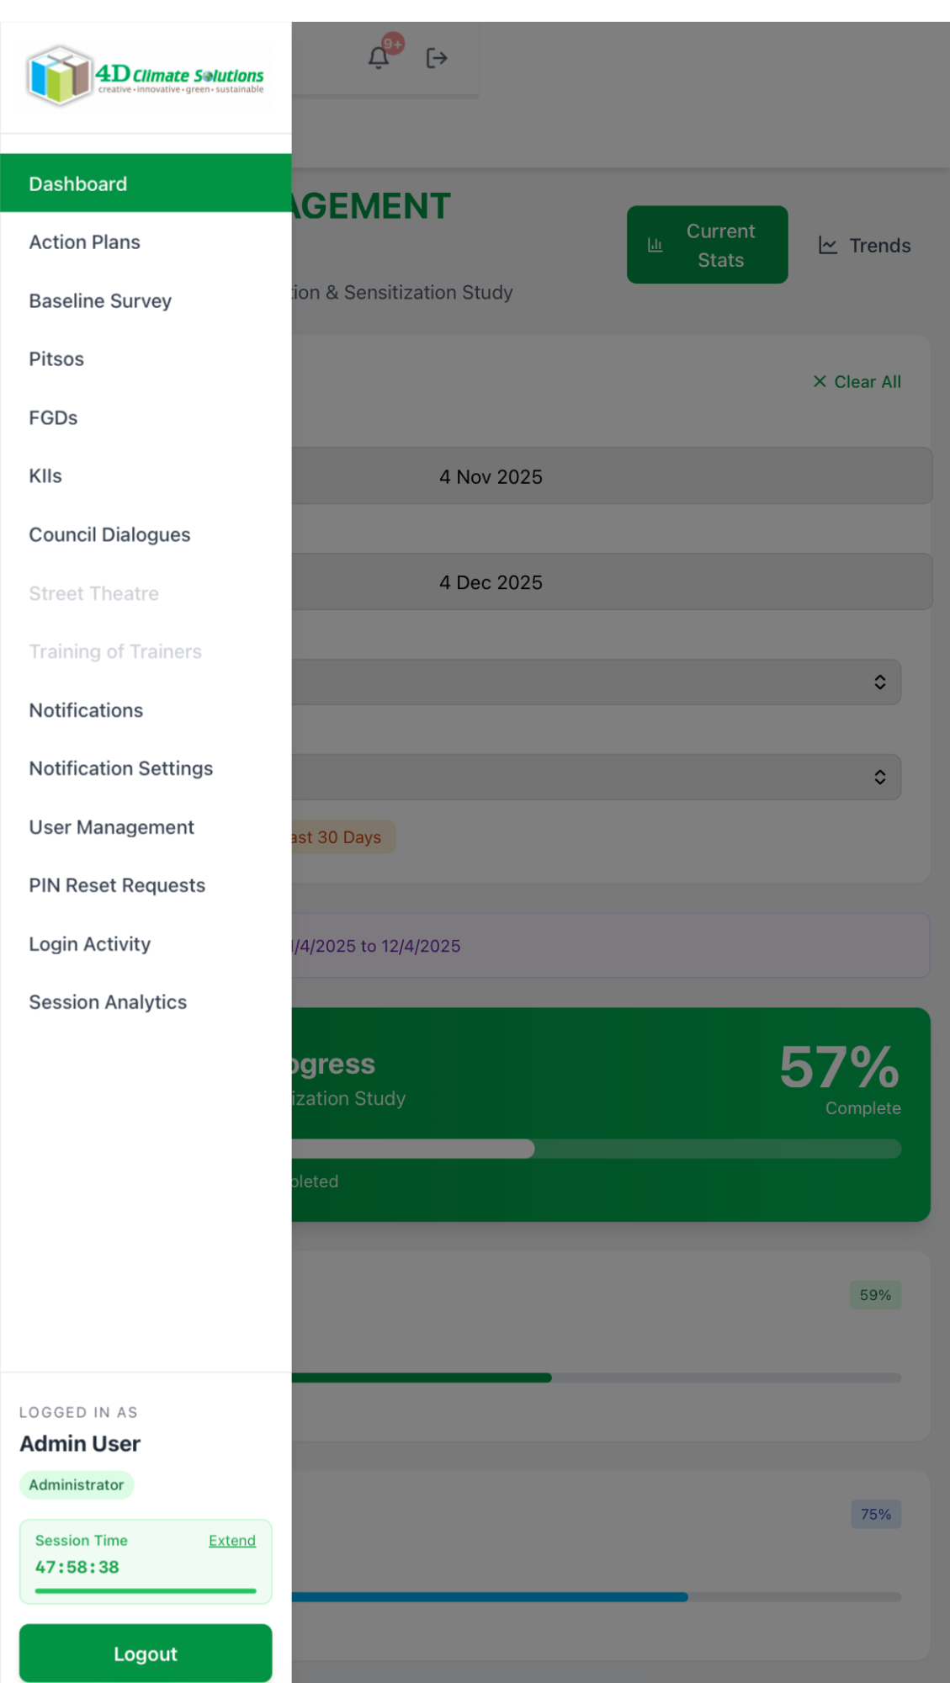The width and height of the screenshot is (950, 1683).
Task: Click the Trends line graph icon
Action: (x=828, y=245)
